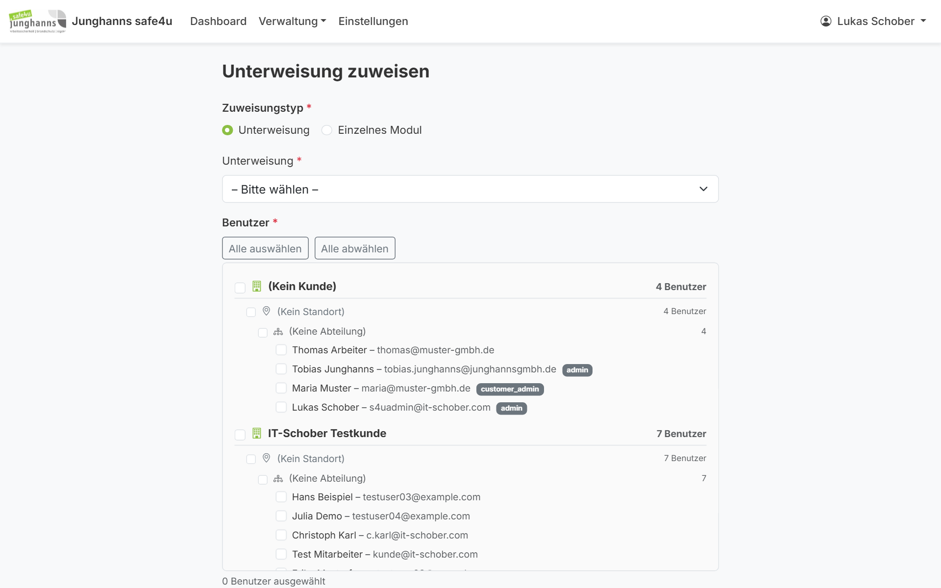Screen dimensions: 941x588
Task: Check (Kein Standort) checkbox under (Kein Kunde)
Action: tap(251, 312)
